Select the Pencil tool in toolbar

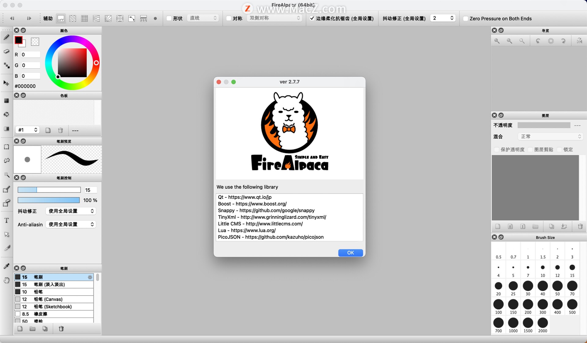coord(6,36)
